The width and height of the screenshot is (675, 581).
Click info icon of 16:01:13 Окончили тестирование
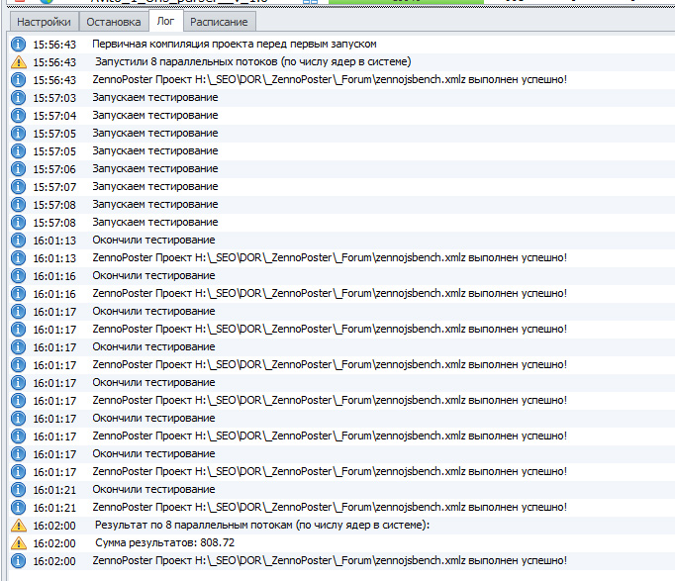[x=18, y=241]
